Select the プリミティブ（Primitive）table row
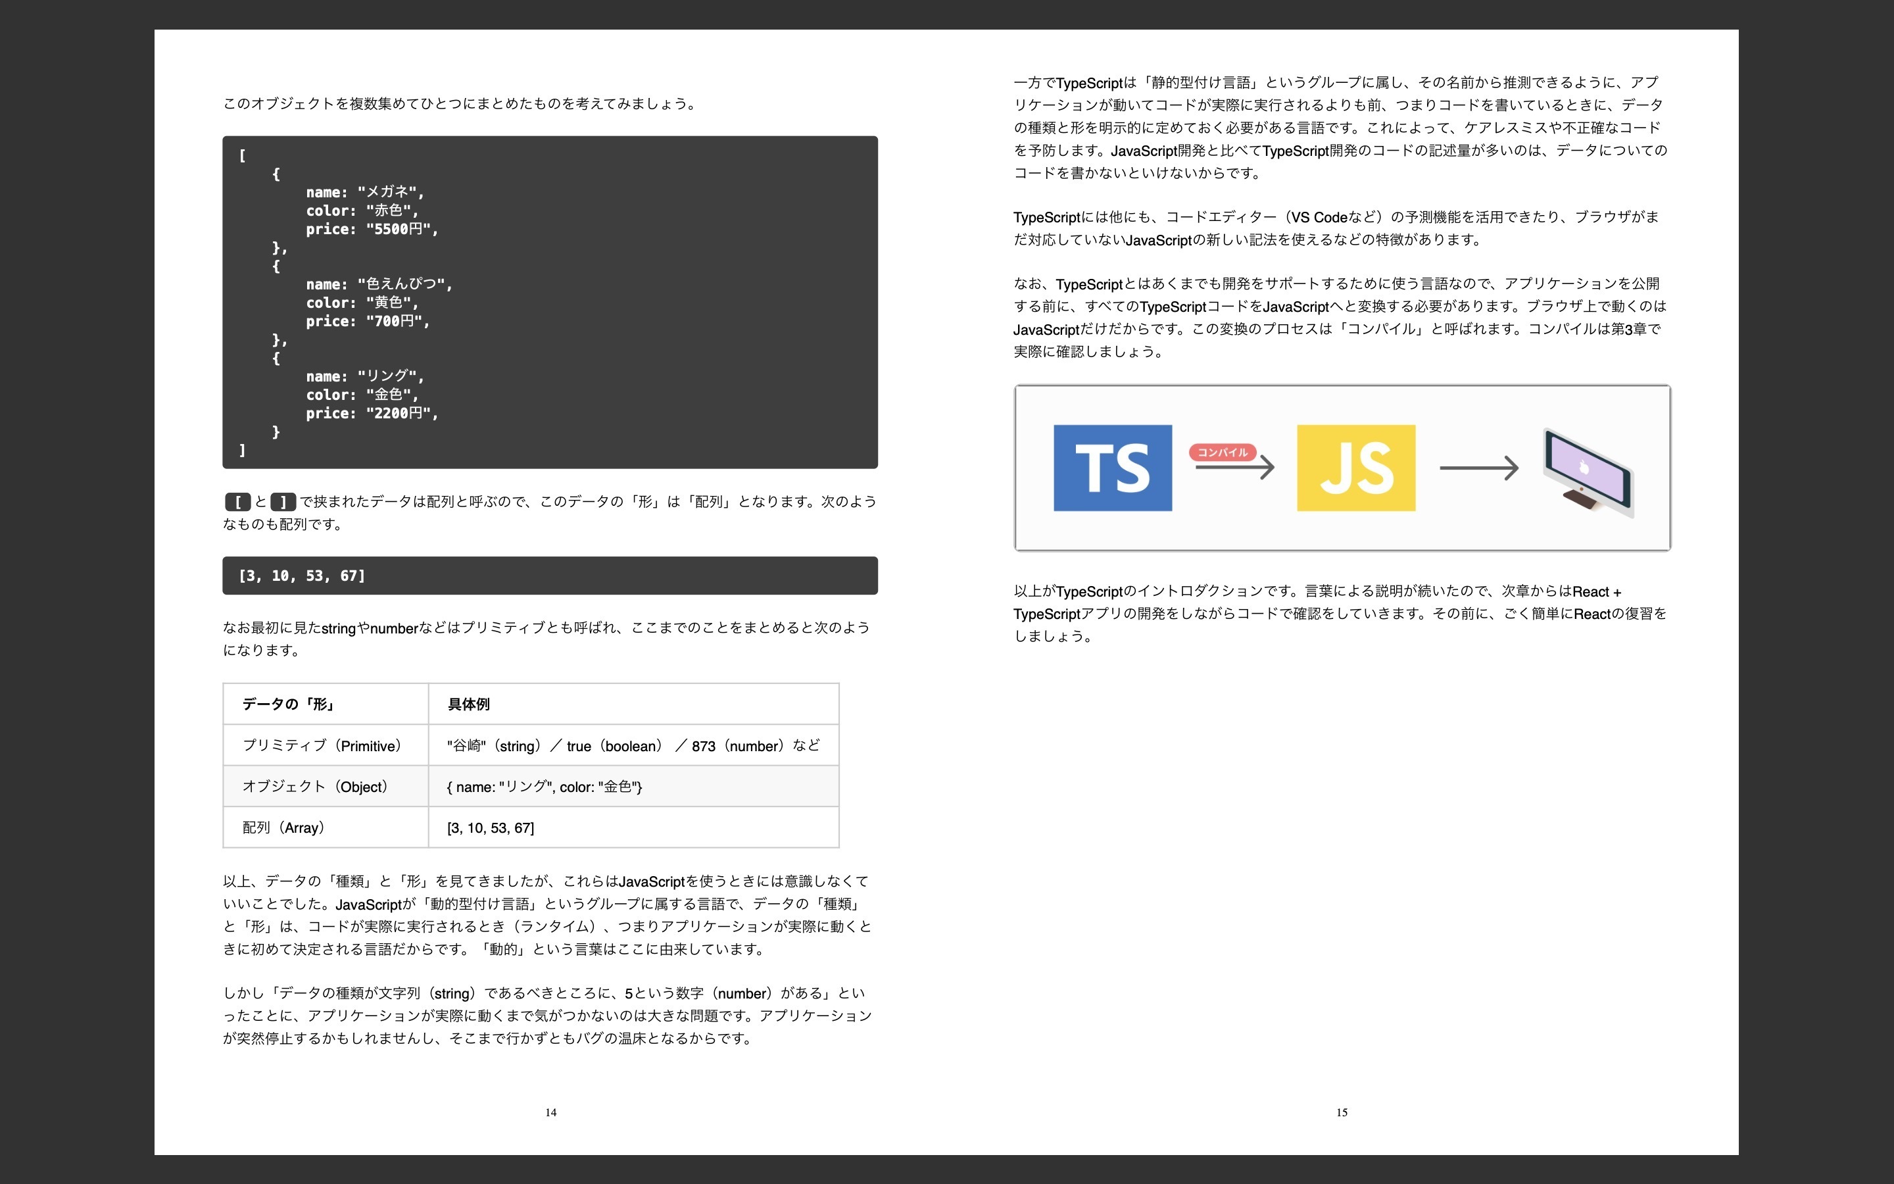The image size is (1894, 1184). coord(531,745)
